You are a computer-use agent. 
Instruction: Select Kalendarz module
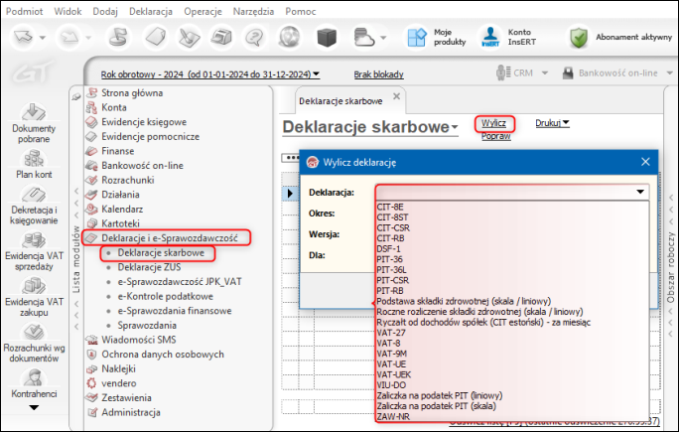point(122,210)
